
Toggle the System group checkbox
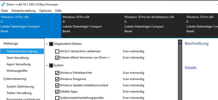click(x=51, y=65)
